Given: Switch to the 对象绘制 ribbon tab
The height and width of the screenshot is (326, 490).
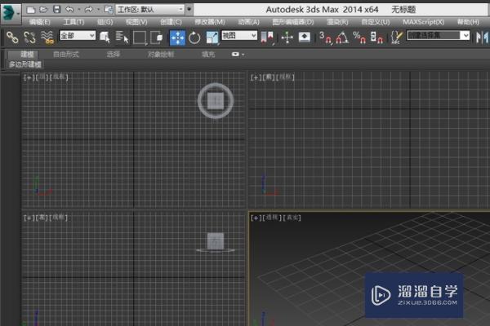Looking at the screenshot, I should (x=161, y=55).
